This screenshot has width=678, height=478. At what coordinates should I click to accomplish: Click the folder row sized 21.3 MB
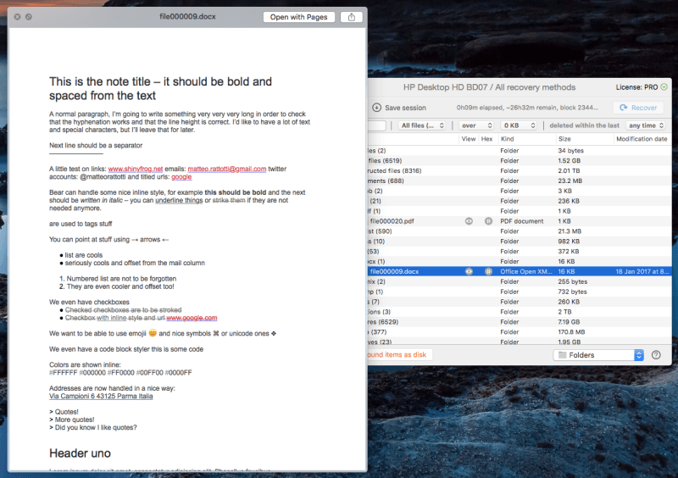click(520, 231)
